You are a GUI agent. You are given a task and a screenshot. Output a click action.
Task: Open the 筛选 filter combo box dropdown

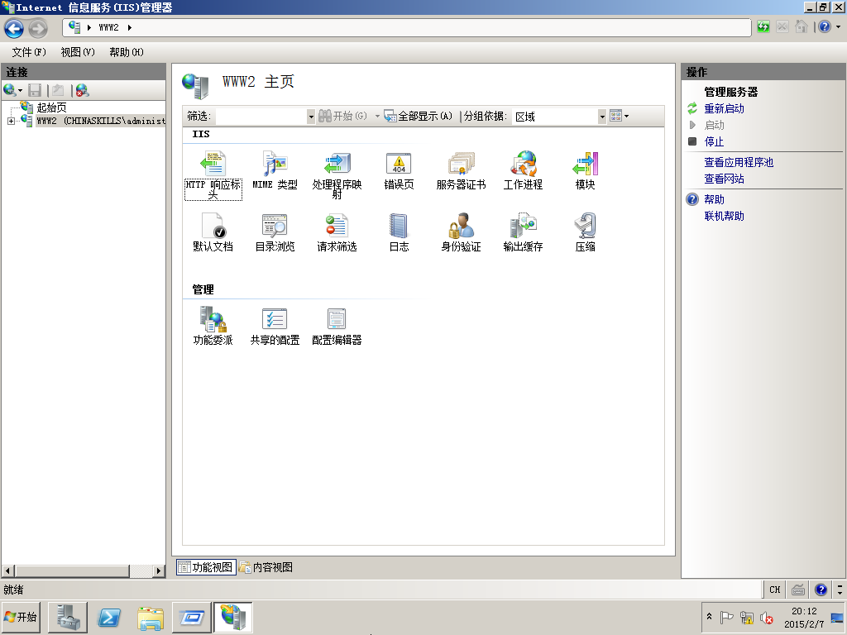(x=311, y=116)
